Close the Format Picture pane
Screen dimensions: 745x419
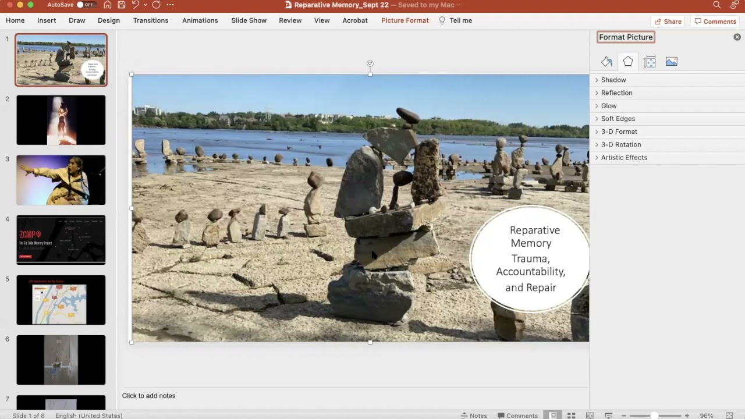tap(737, 37)
